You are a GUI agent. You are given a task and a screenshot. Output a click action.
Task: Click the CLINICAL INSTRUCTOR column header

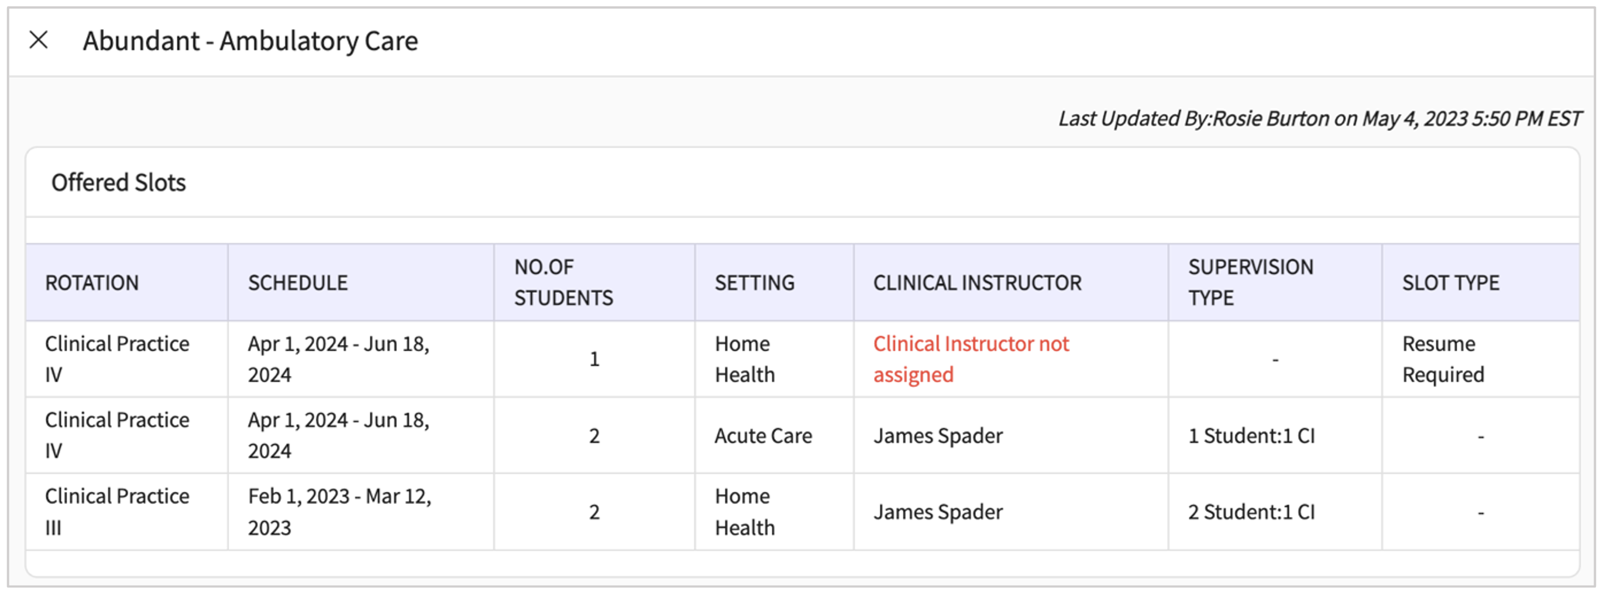(x=977, y=283)
